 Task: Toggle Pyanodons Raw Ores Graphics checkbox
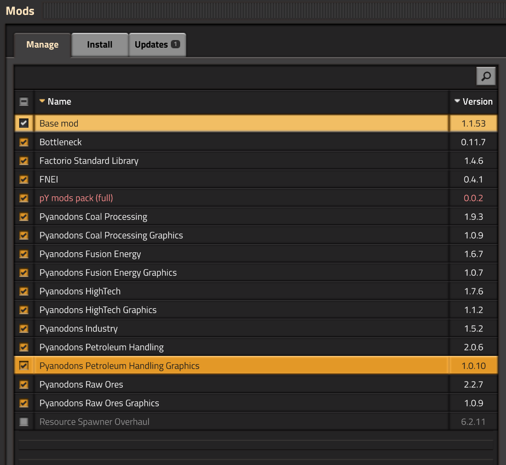coord(24,403)
